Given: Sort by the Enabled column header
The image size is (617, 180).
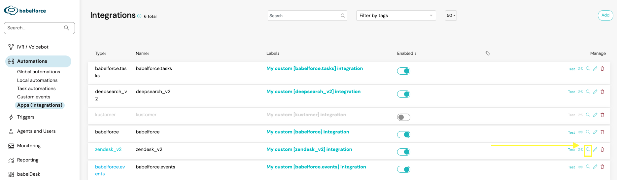Looking at the screenshot, I should [x=406, y=54].
